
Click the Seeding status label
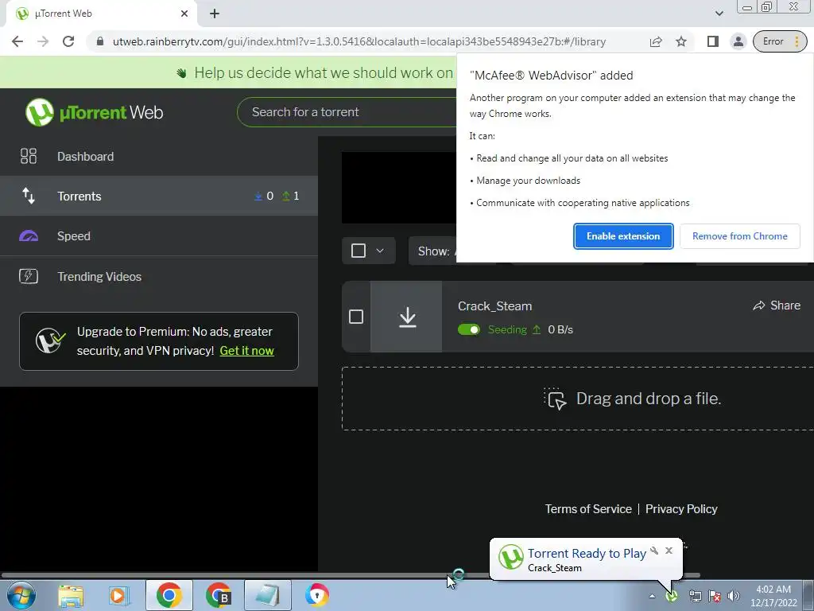(x=507, y=330)
